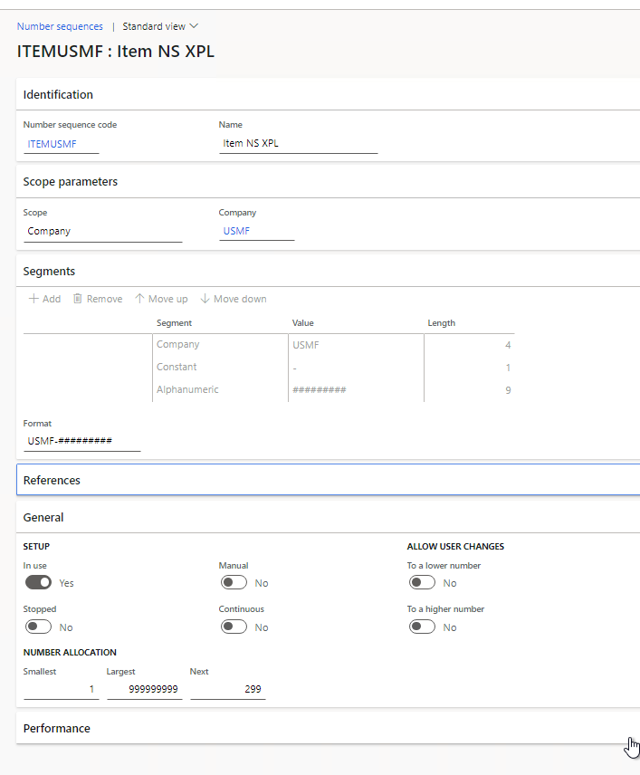Click the Value column header

[303, 322]
